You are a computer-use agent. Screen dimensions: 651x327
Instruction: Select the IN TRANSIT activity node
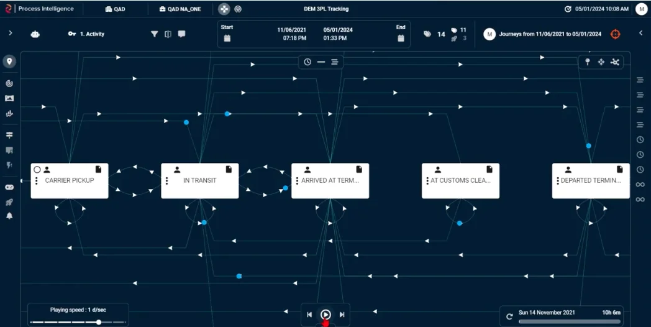[199, 181]
